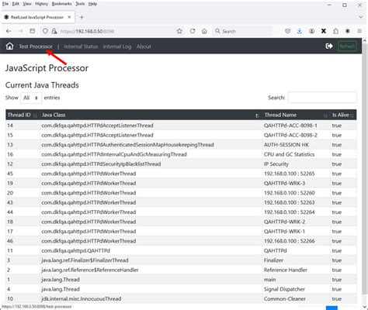
Task: Open the browser home page icon
Action: point(204,31)
